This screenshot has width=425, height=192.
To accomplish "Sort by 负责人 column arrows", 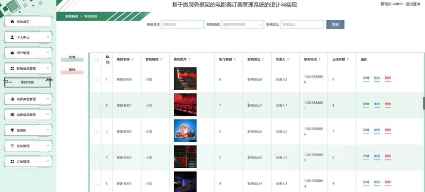I will pos(288,59).
